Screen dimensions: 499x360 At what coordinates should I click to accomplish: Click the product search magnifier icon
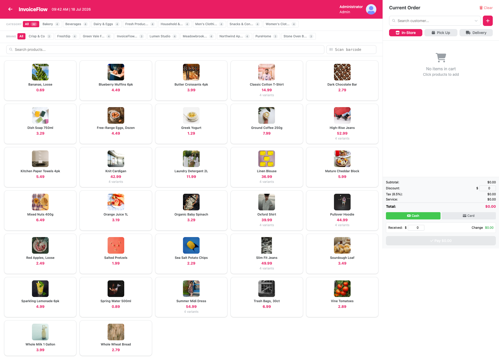click(11, 50)
